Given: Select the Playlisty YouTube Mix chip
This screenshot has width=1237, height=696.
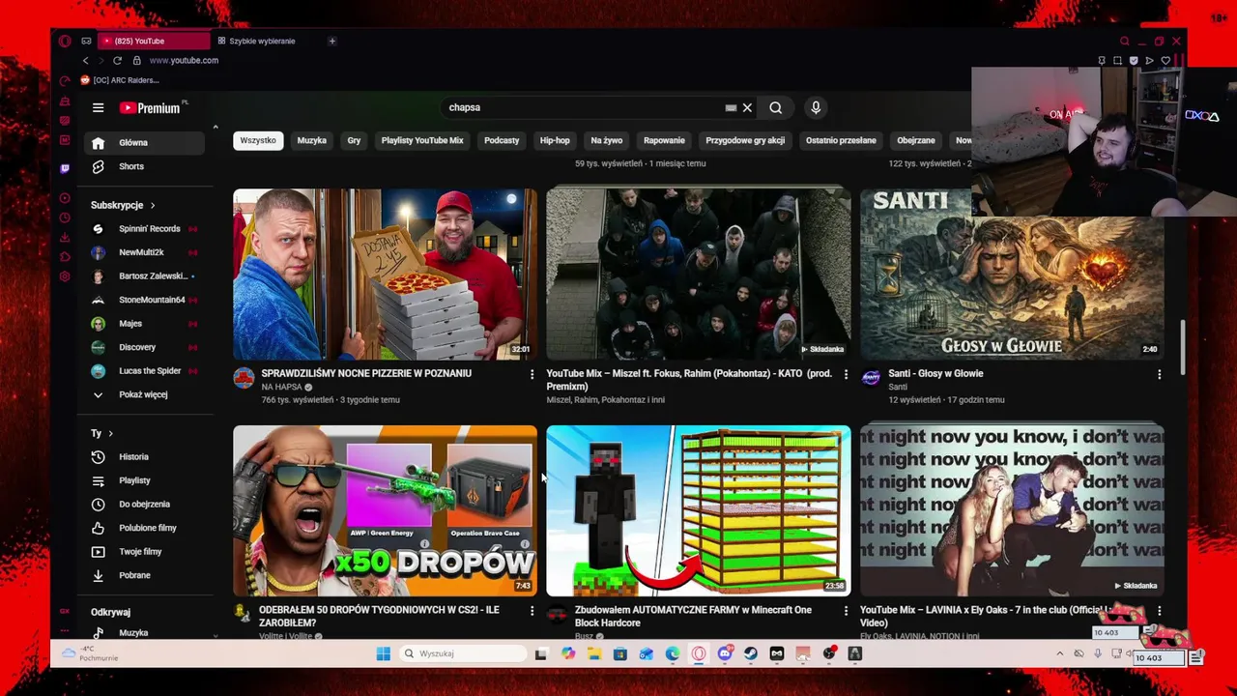Looking at the screenshot, I should [x=422, y=140].
